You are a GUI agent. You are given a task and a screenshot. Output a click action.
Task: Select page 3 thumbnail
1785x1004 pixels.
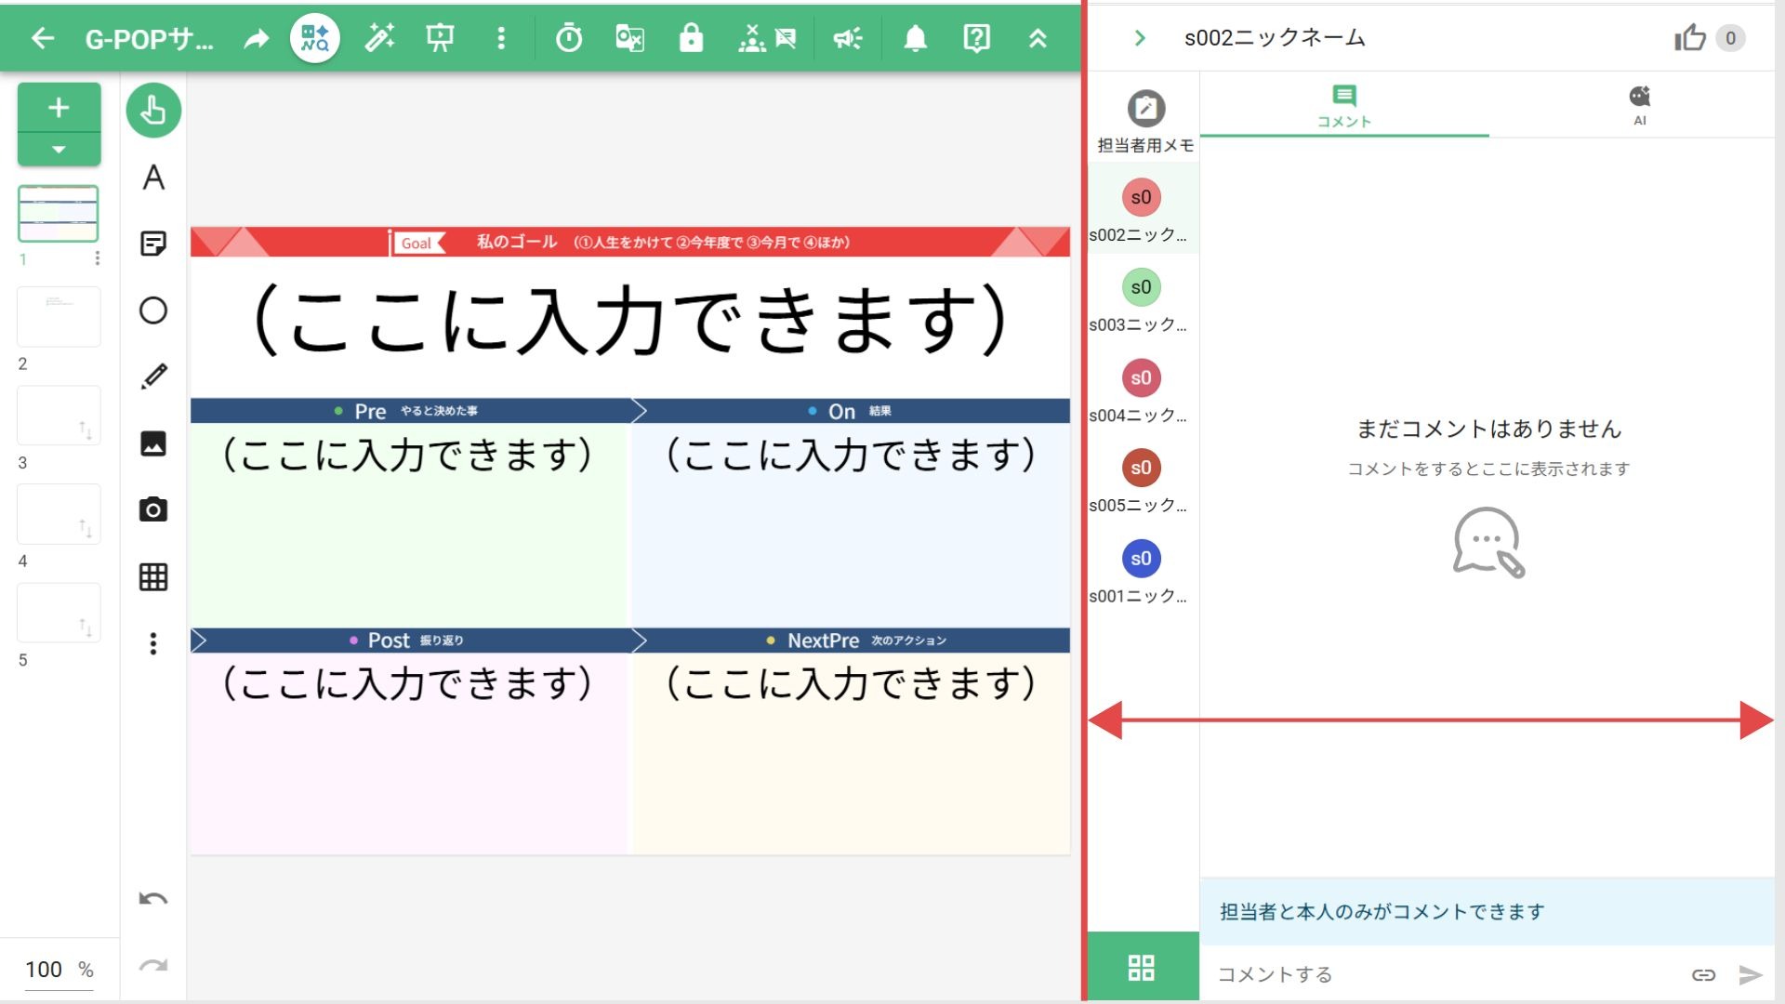(x=59, y=416)
